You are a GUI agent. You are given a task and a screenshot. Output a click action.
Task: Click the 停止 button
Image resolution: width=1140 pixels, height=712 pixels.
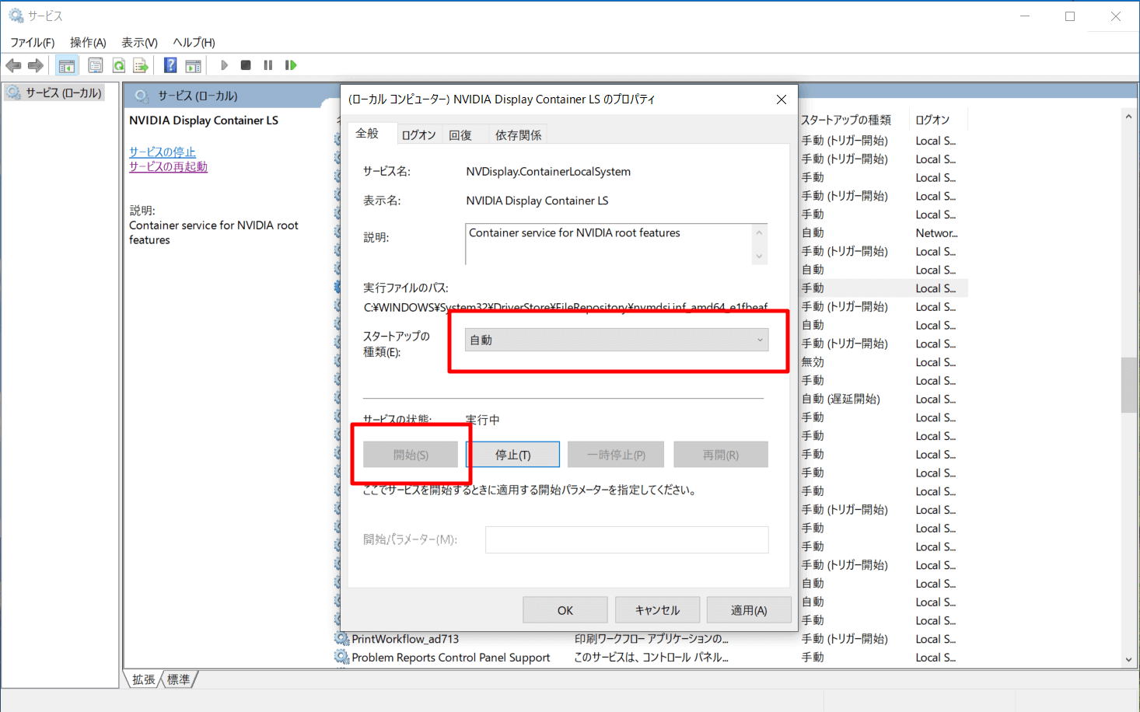coord(512,454)
